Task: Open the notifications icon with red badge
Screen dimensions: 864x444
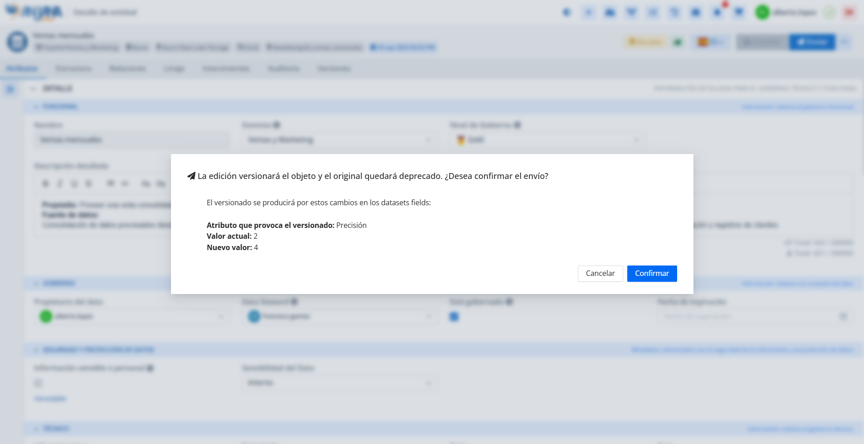Action: [718, 12]
